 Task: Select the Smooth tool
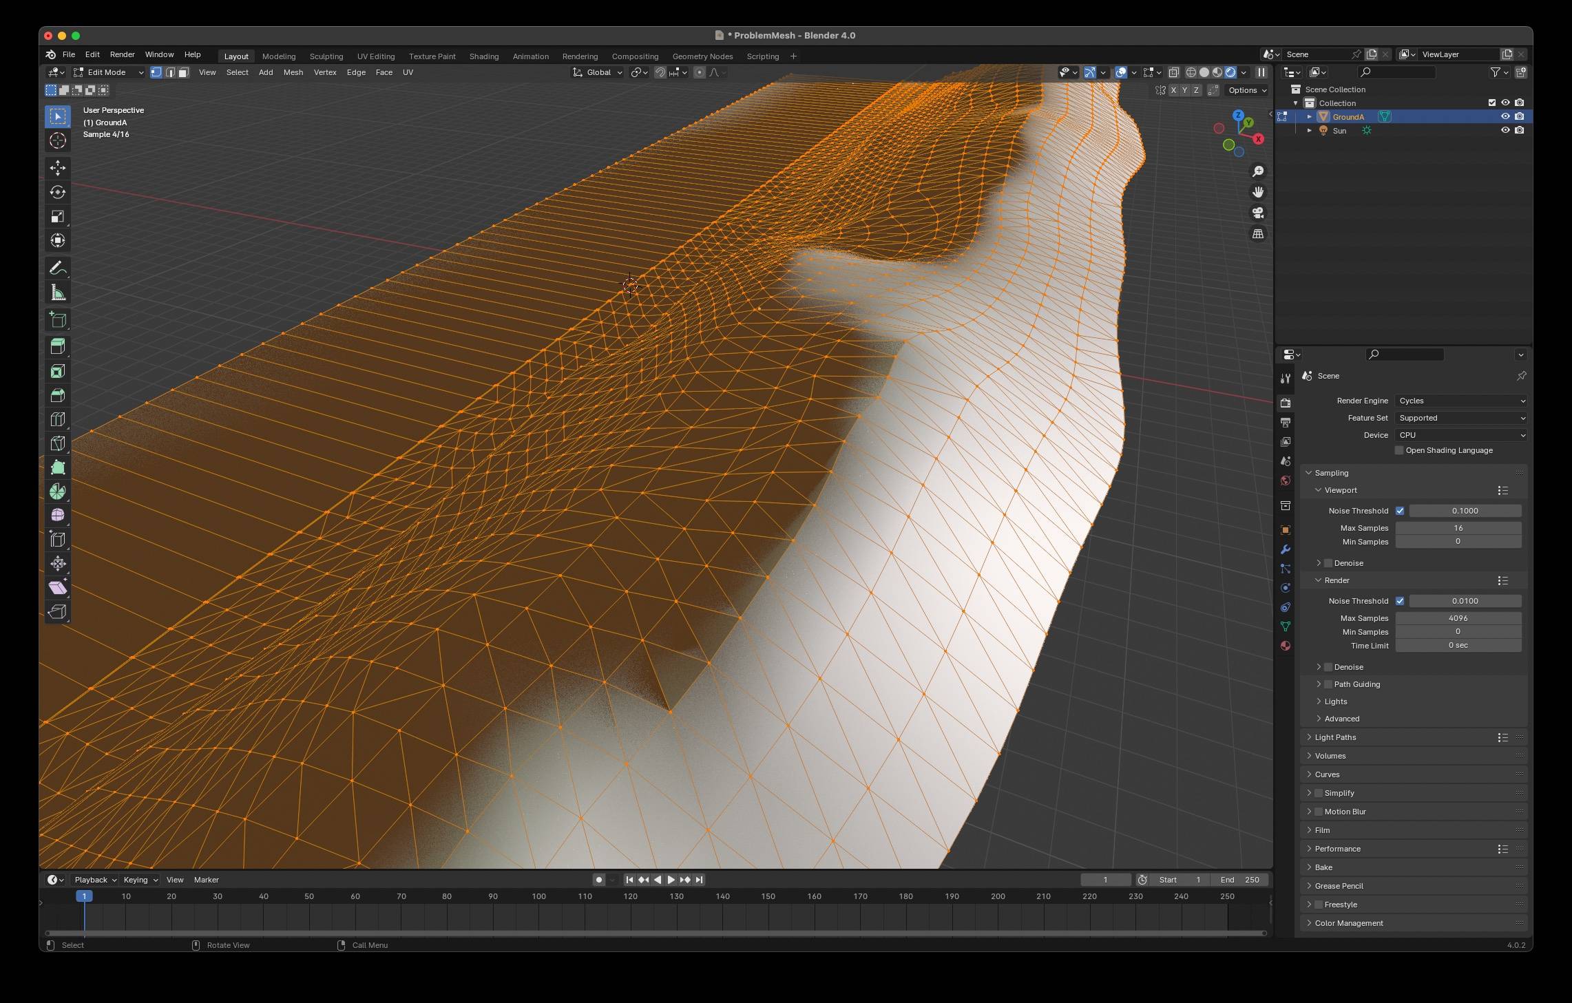(x=58, y=516)
